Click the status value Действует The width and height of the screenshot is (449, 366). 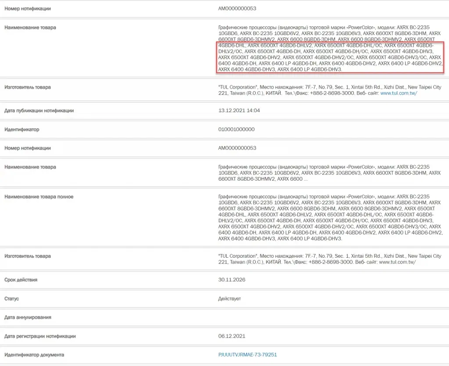pos(229,298)
